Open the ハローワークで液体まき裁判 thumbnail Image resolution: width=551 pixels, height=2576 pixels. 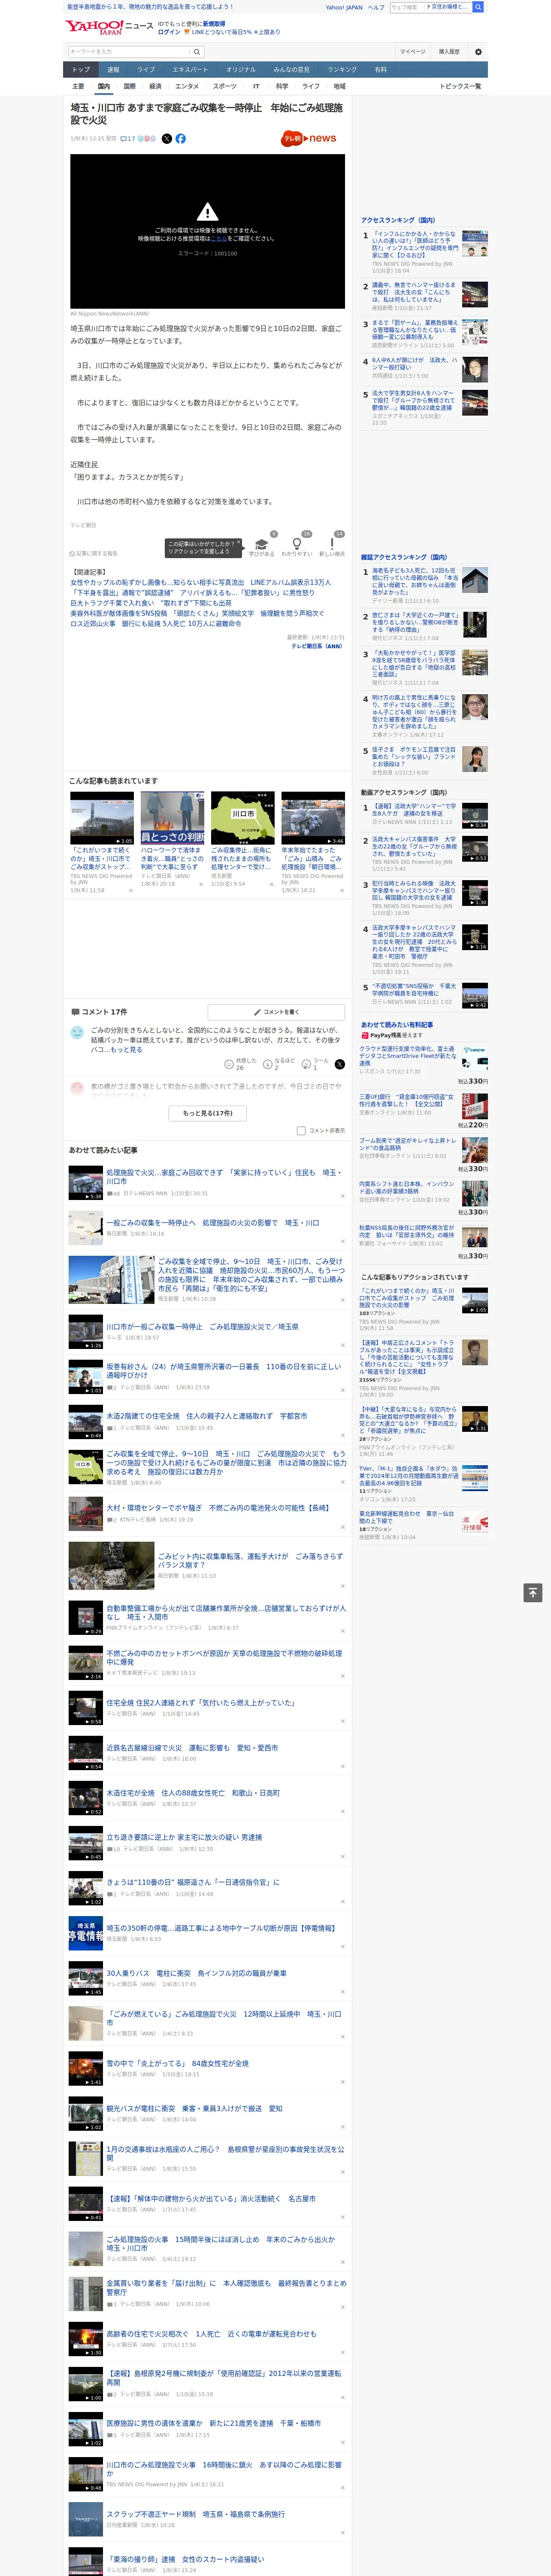coord(172,818)
